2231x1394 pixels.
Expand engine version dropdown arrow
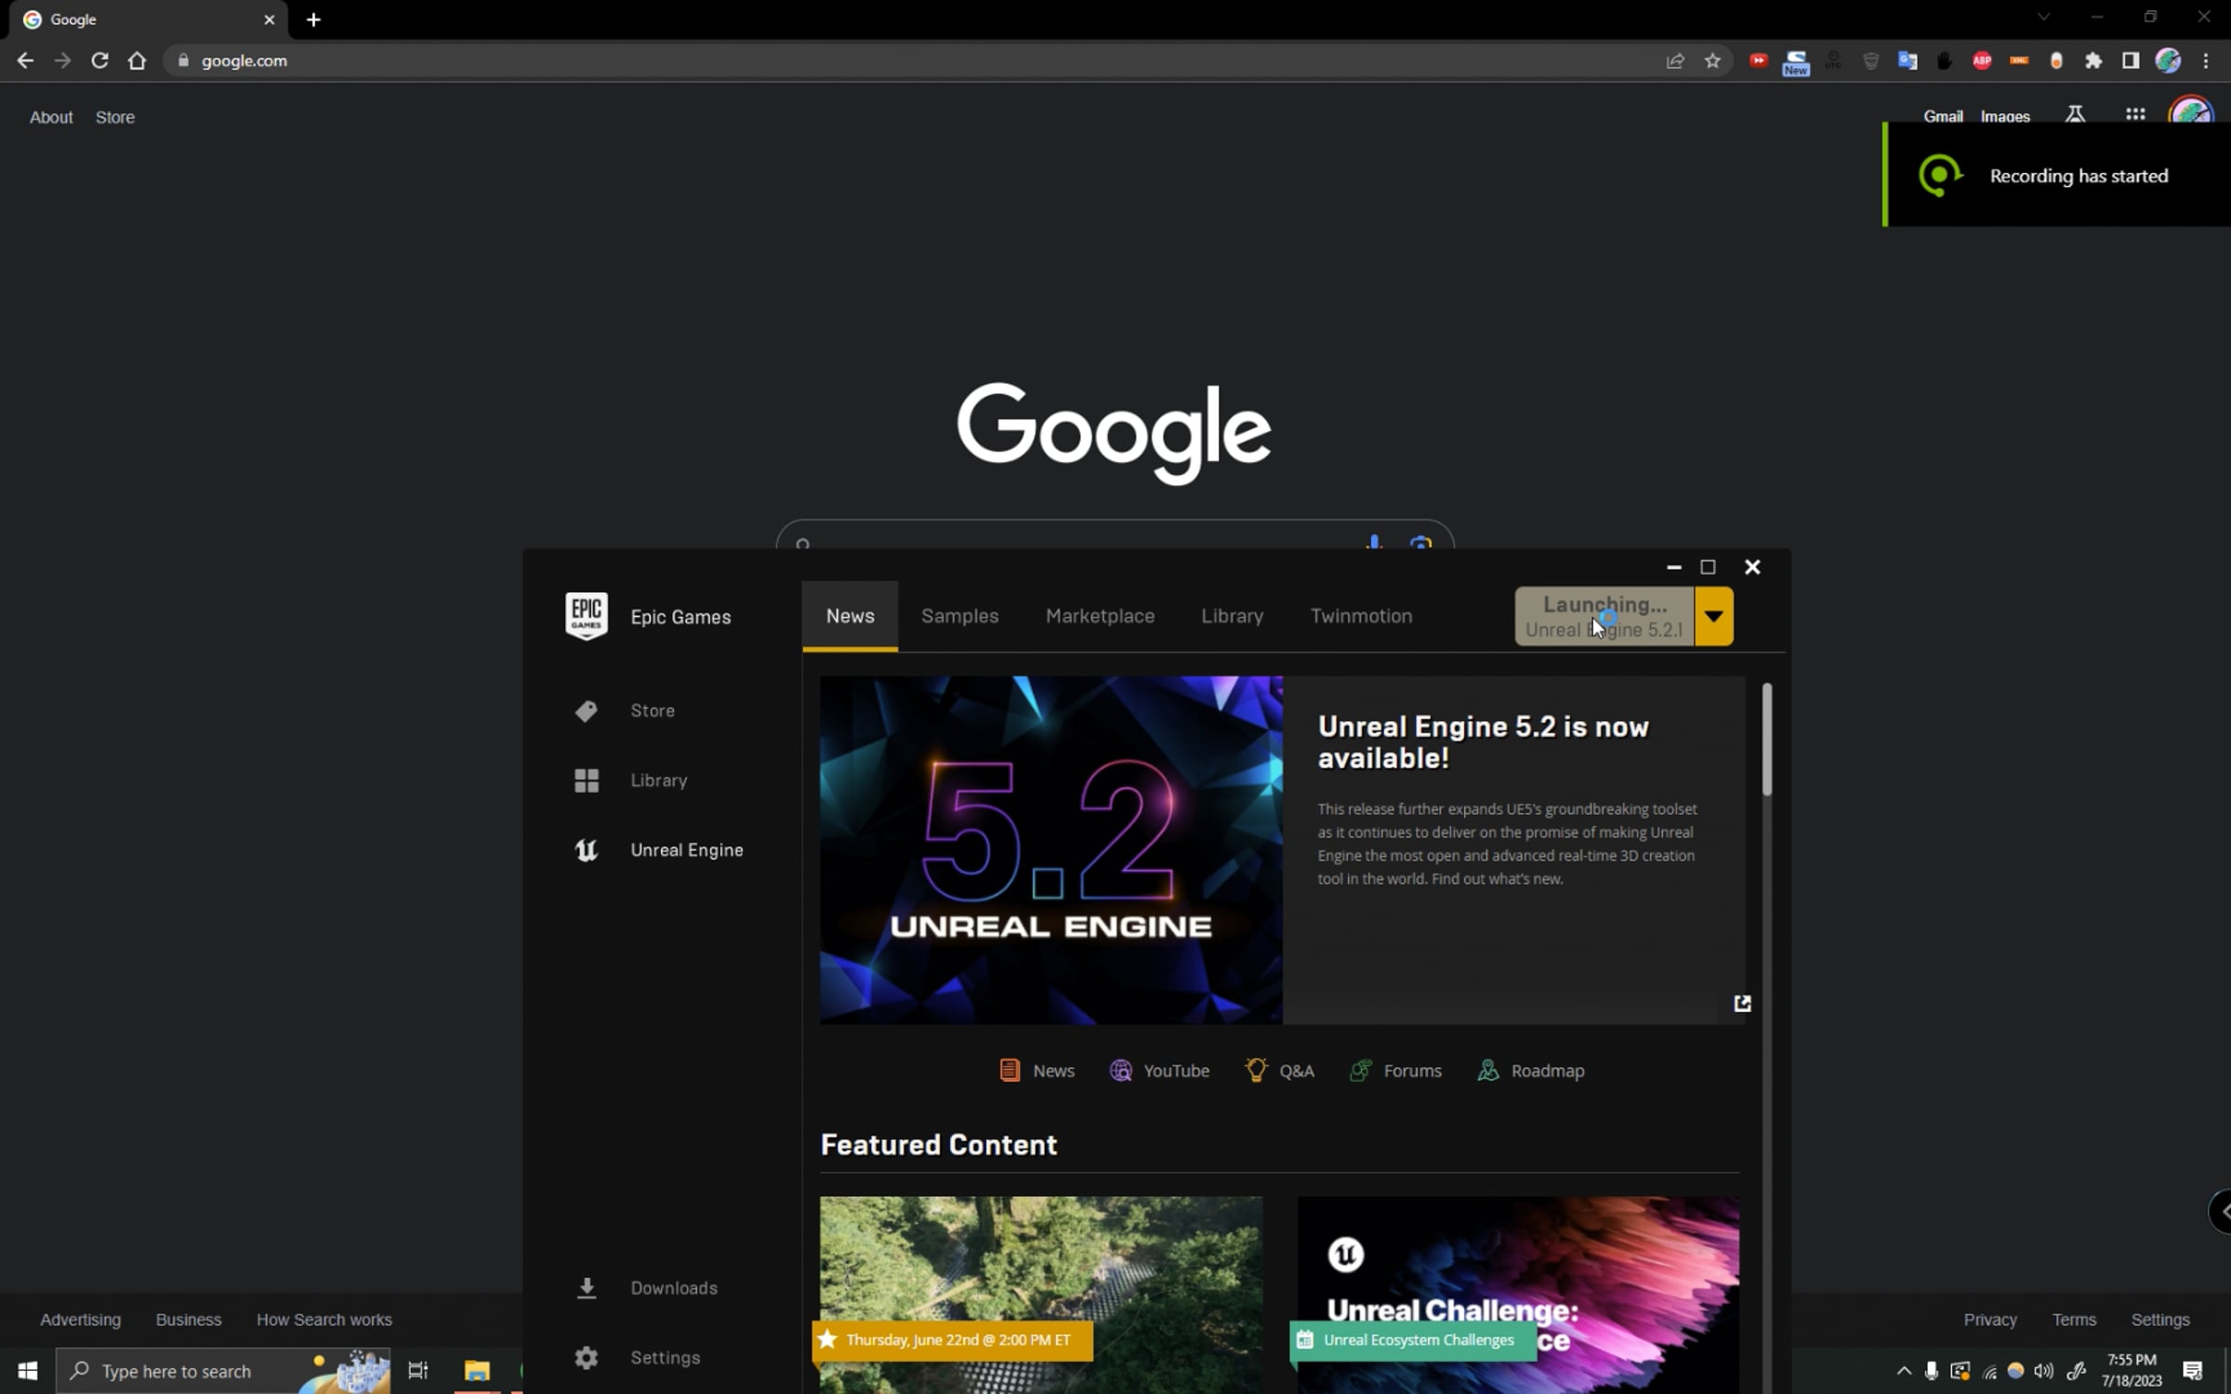tap(1713, 616)
